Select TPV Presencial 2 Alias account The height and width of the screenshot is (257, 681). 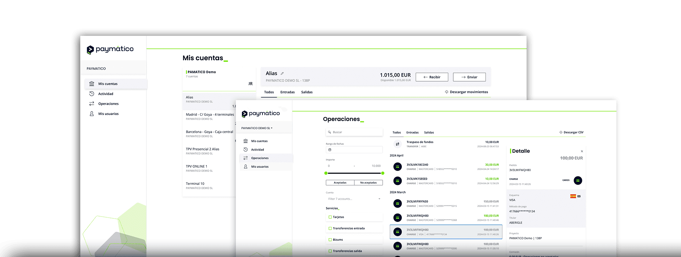(210, 151)
